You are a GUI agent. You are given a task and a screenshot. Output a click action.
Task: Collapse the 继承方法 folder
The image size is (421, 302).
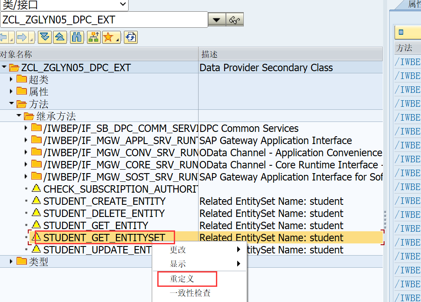(x=19, y=115)
